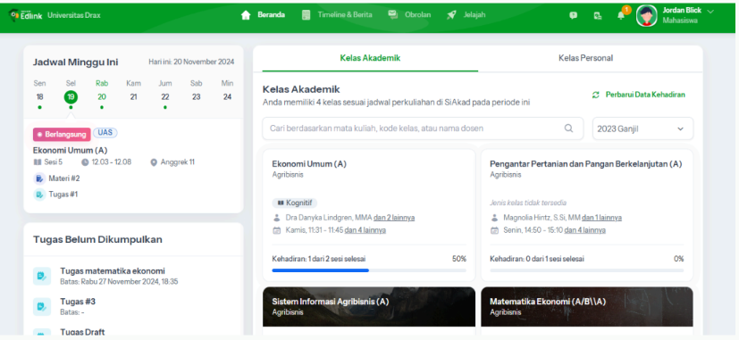Select Tuesday 19 in weekly schedule
The height and width of the screenshot is (340, 739).
[x=71, y=96]
